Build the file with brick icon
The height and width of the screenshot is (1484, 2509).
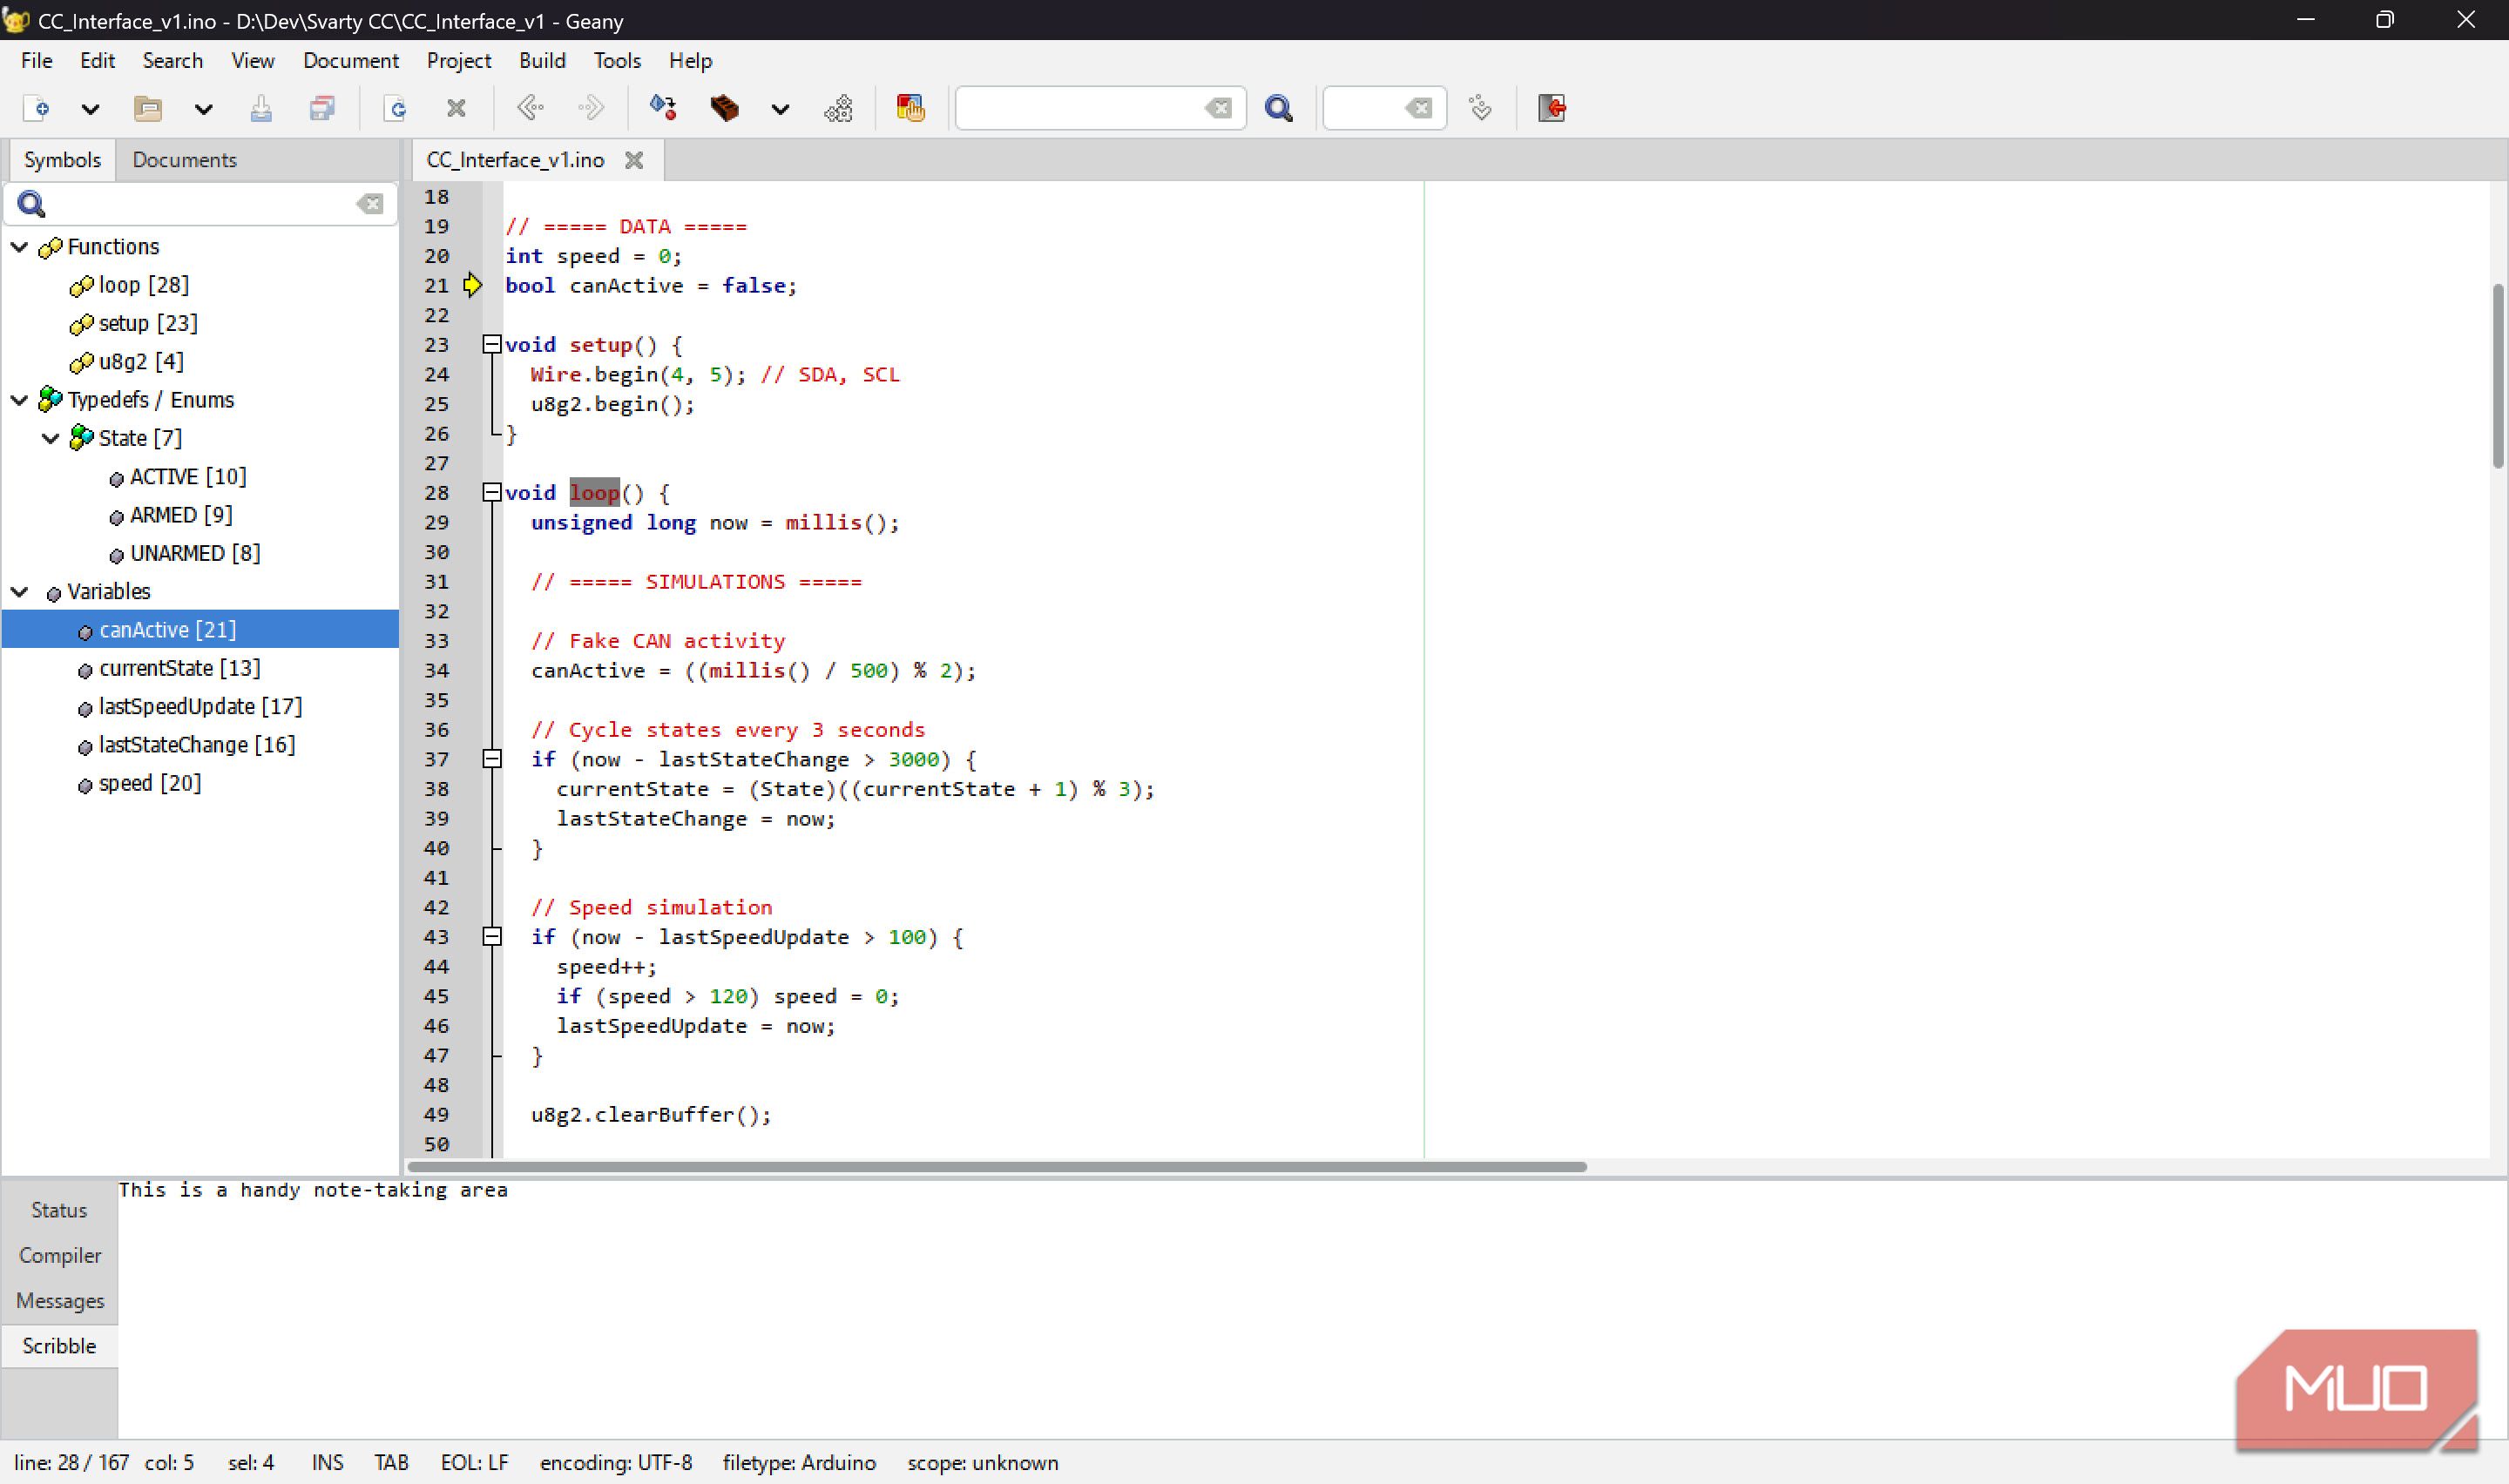click(724, 108)
